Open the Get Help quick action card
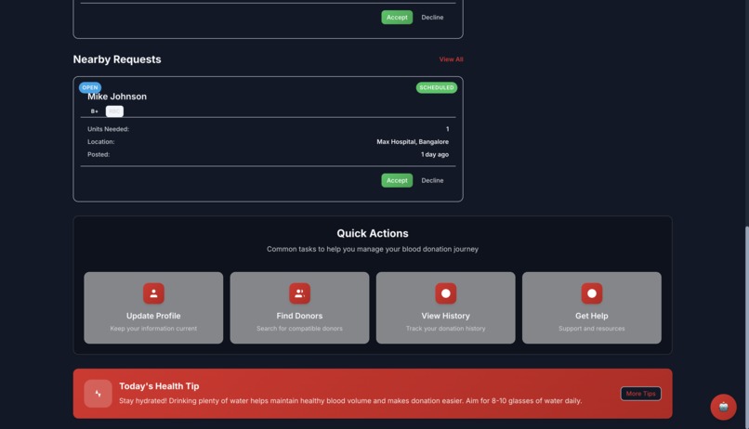 (x=591, y=307)
